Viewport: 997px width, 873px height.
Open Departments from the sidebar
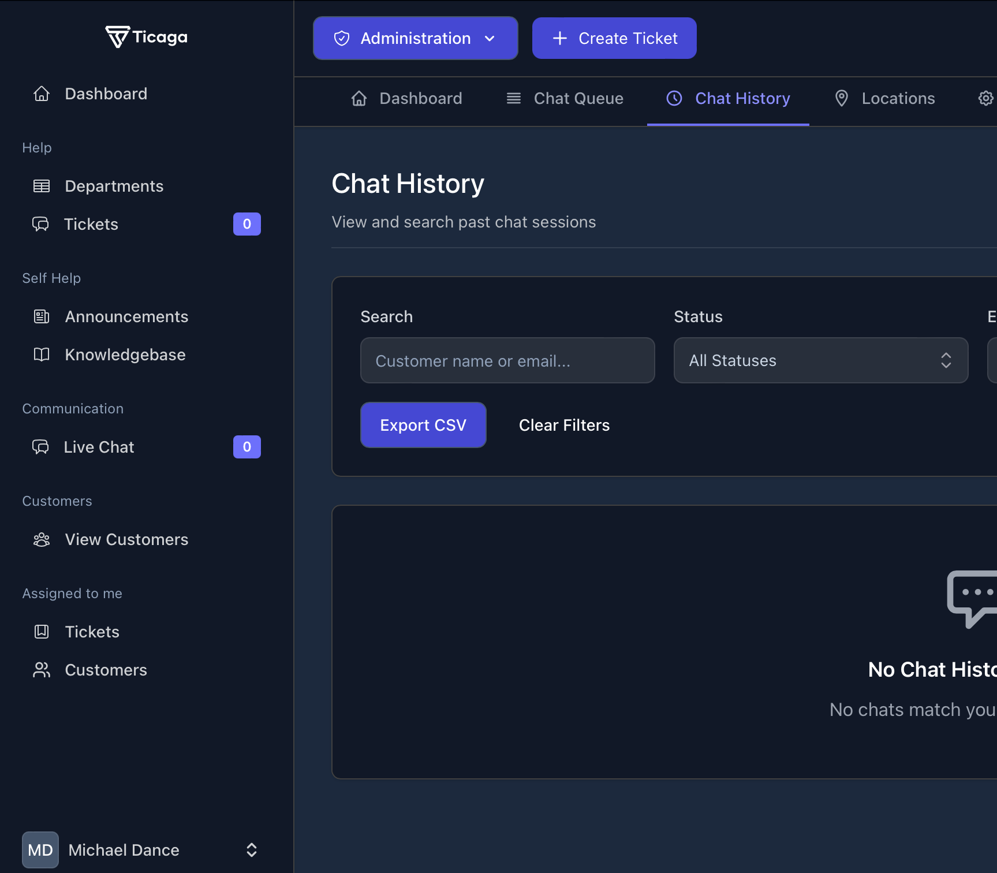coord(114,186)
